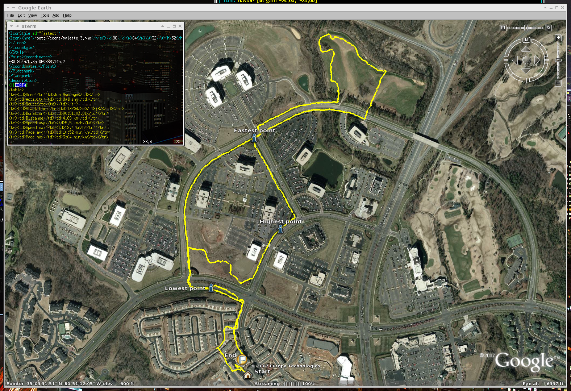
Task: Maximize the aterm window
Action: click(x=174, y=26)
